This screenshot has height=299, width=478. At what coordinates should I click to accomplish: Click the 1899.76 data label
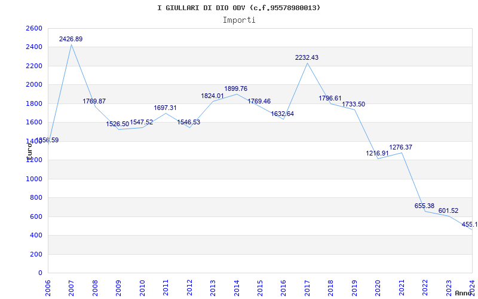235,89
